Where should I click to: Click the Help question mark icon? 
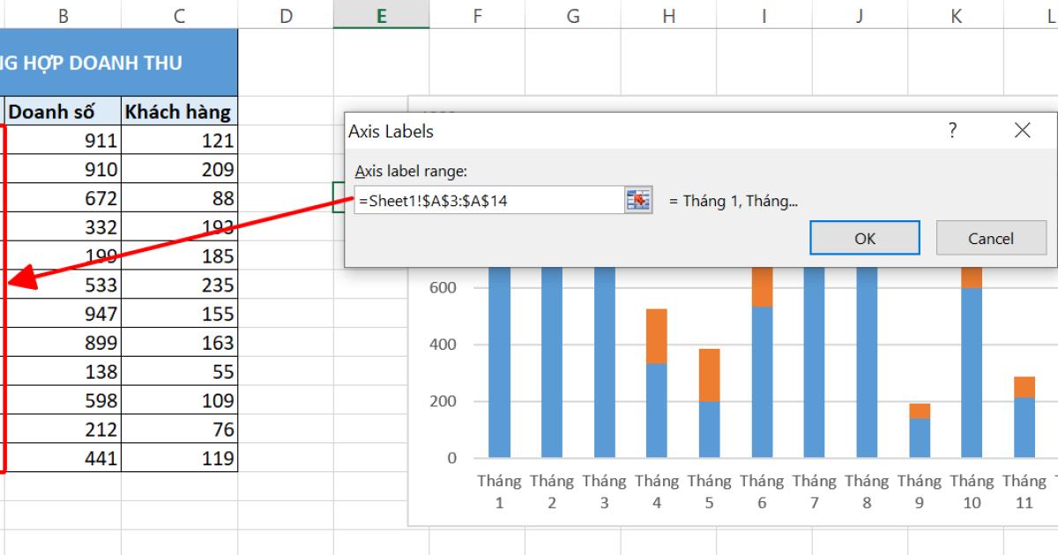[x=951, y=130]
